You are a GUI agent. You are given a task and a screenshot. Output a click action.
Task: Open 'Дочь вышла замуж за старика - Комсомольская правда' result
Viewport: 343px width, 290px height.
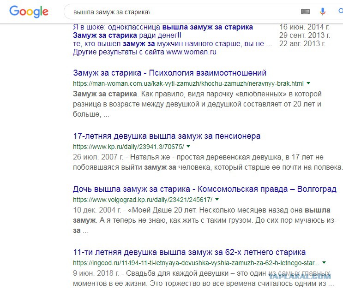point(205,189)
